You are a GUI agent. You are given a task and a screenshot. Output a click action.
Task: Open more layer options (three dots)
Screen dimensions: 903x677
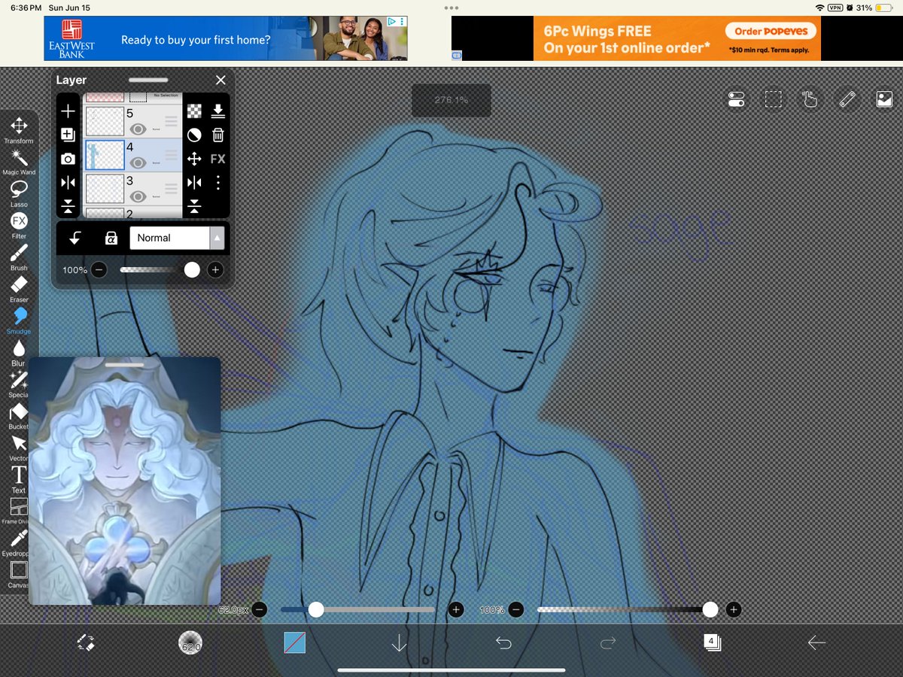coord(217,182)
